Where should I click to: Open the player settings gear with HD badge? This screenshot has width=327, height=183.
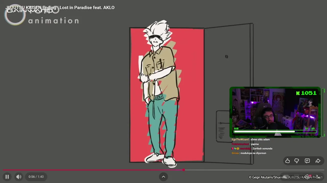308,176
